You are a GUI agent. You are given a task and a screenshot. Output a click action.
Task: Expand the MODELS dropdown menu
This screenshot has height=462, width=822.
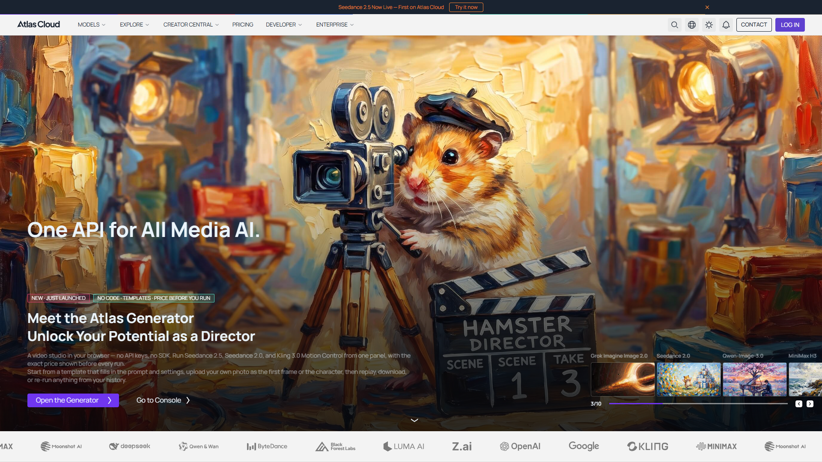(x=92, y=25)
